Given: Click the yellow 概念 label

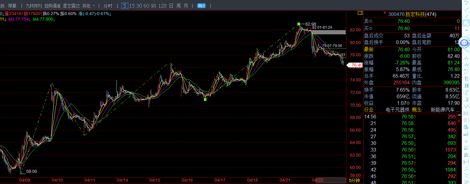Looking at the screenshot, I should click(x=417, y=110).
